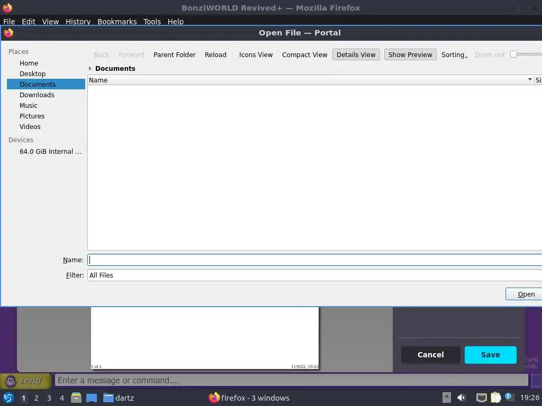Toggle the Show Preview button
542x406 pixels.
pyautogui.click(x=410, y=54)
